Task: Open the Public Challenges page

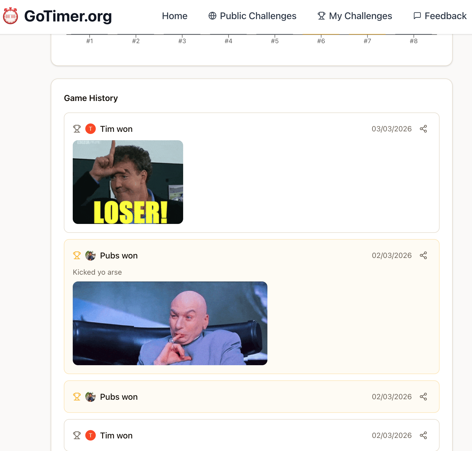Action: tap(258, 16)
